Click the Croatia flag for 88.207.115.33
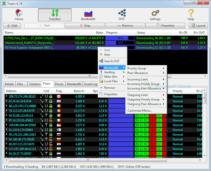This screenshot has width=211, height=171. click(x=59, y=144)
